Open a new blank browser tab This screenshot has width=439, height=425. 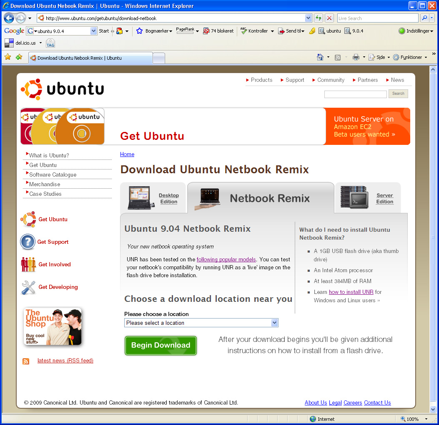point(159,58)
